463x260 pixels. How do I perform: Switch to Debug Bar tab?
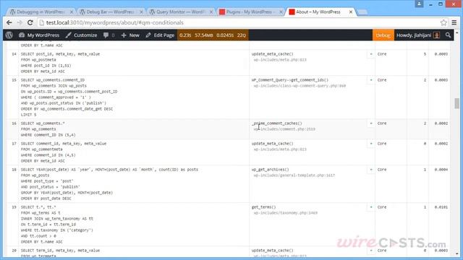[111, 12]
